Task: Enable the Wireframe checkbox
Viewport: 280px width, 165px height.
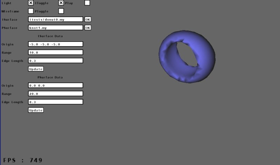Action: click(x=31, y=11)
